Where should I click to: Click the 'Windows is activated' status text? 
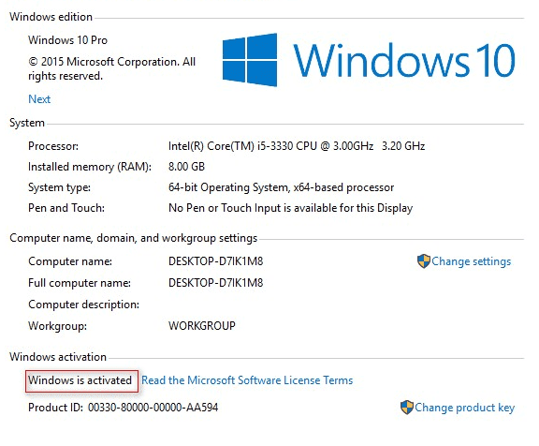pos(80,380)
